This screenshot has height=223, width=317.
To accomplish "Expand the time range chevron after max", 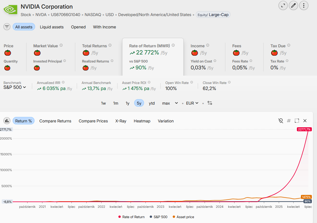I will point(176,103).
